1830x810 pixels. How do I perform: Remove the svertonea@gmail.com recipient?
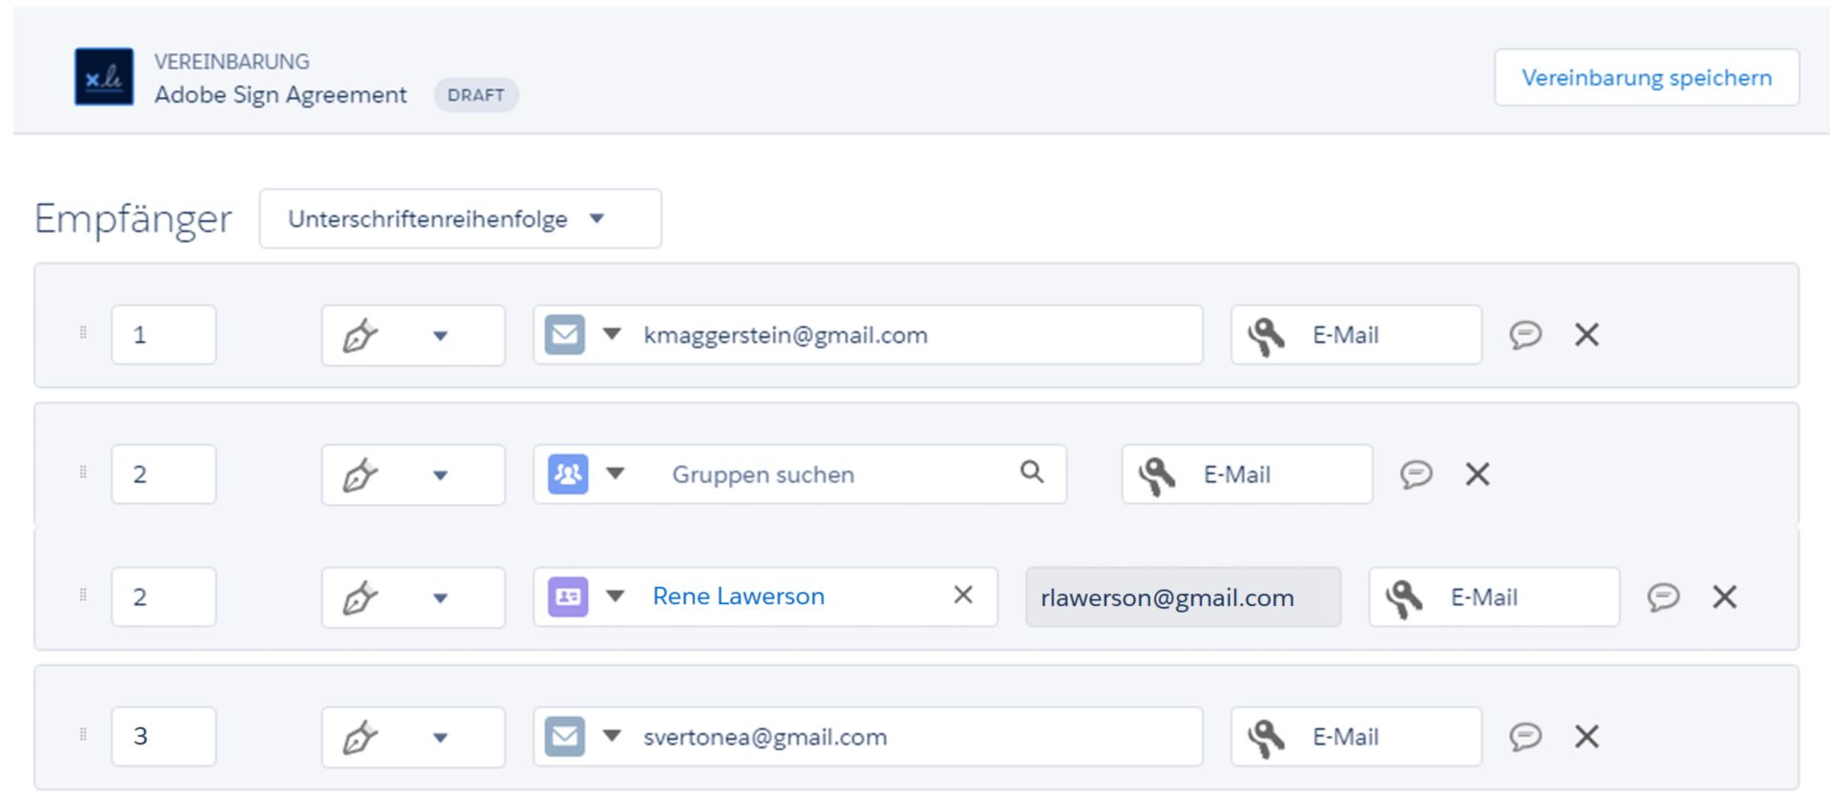pos(1587,736)
